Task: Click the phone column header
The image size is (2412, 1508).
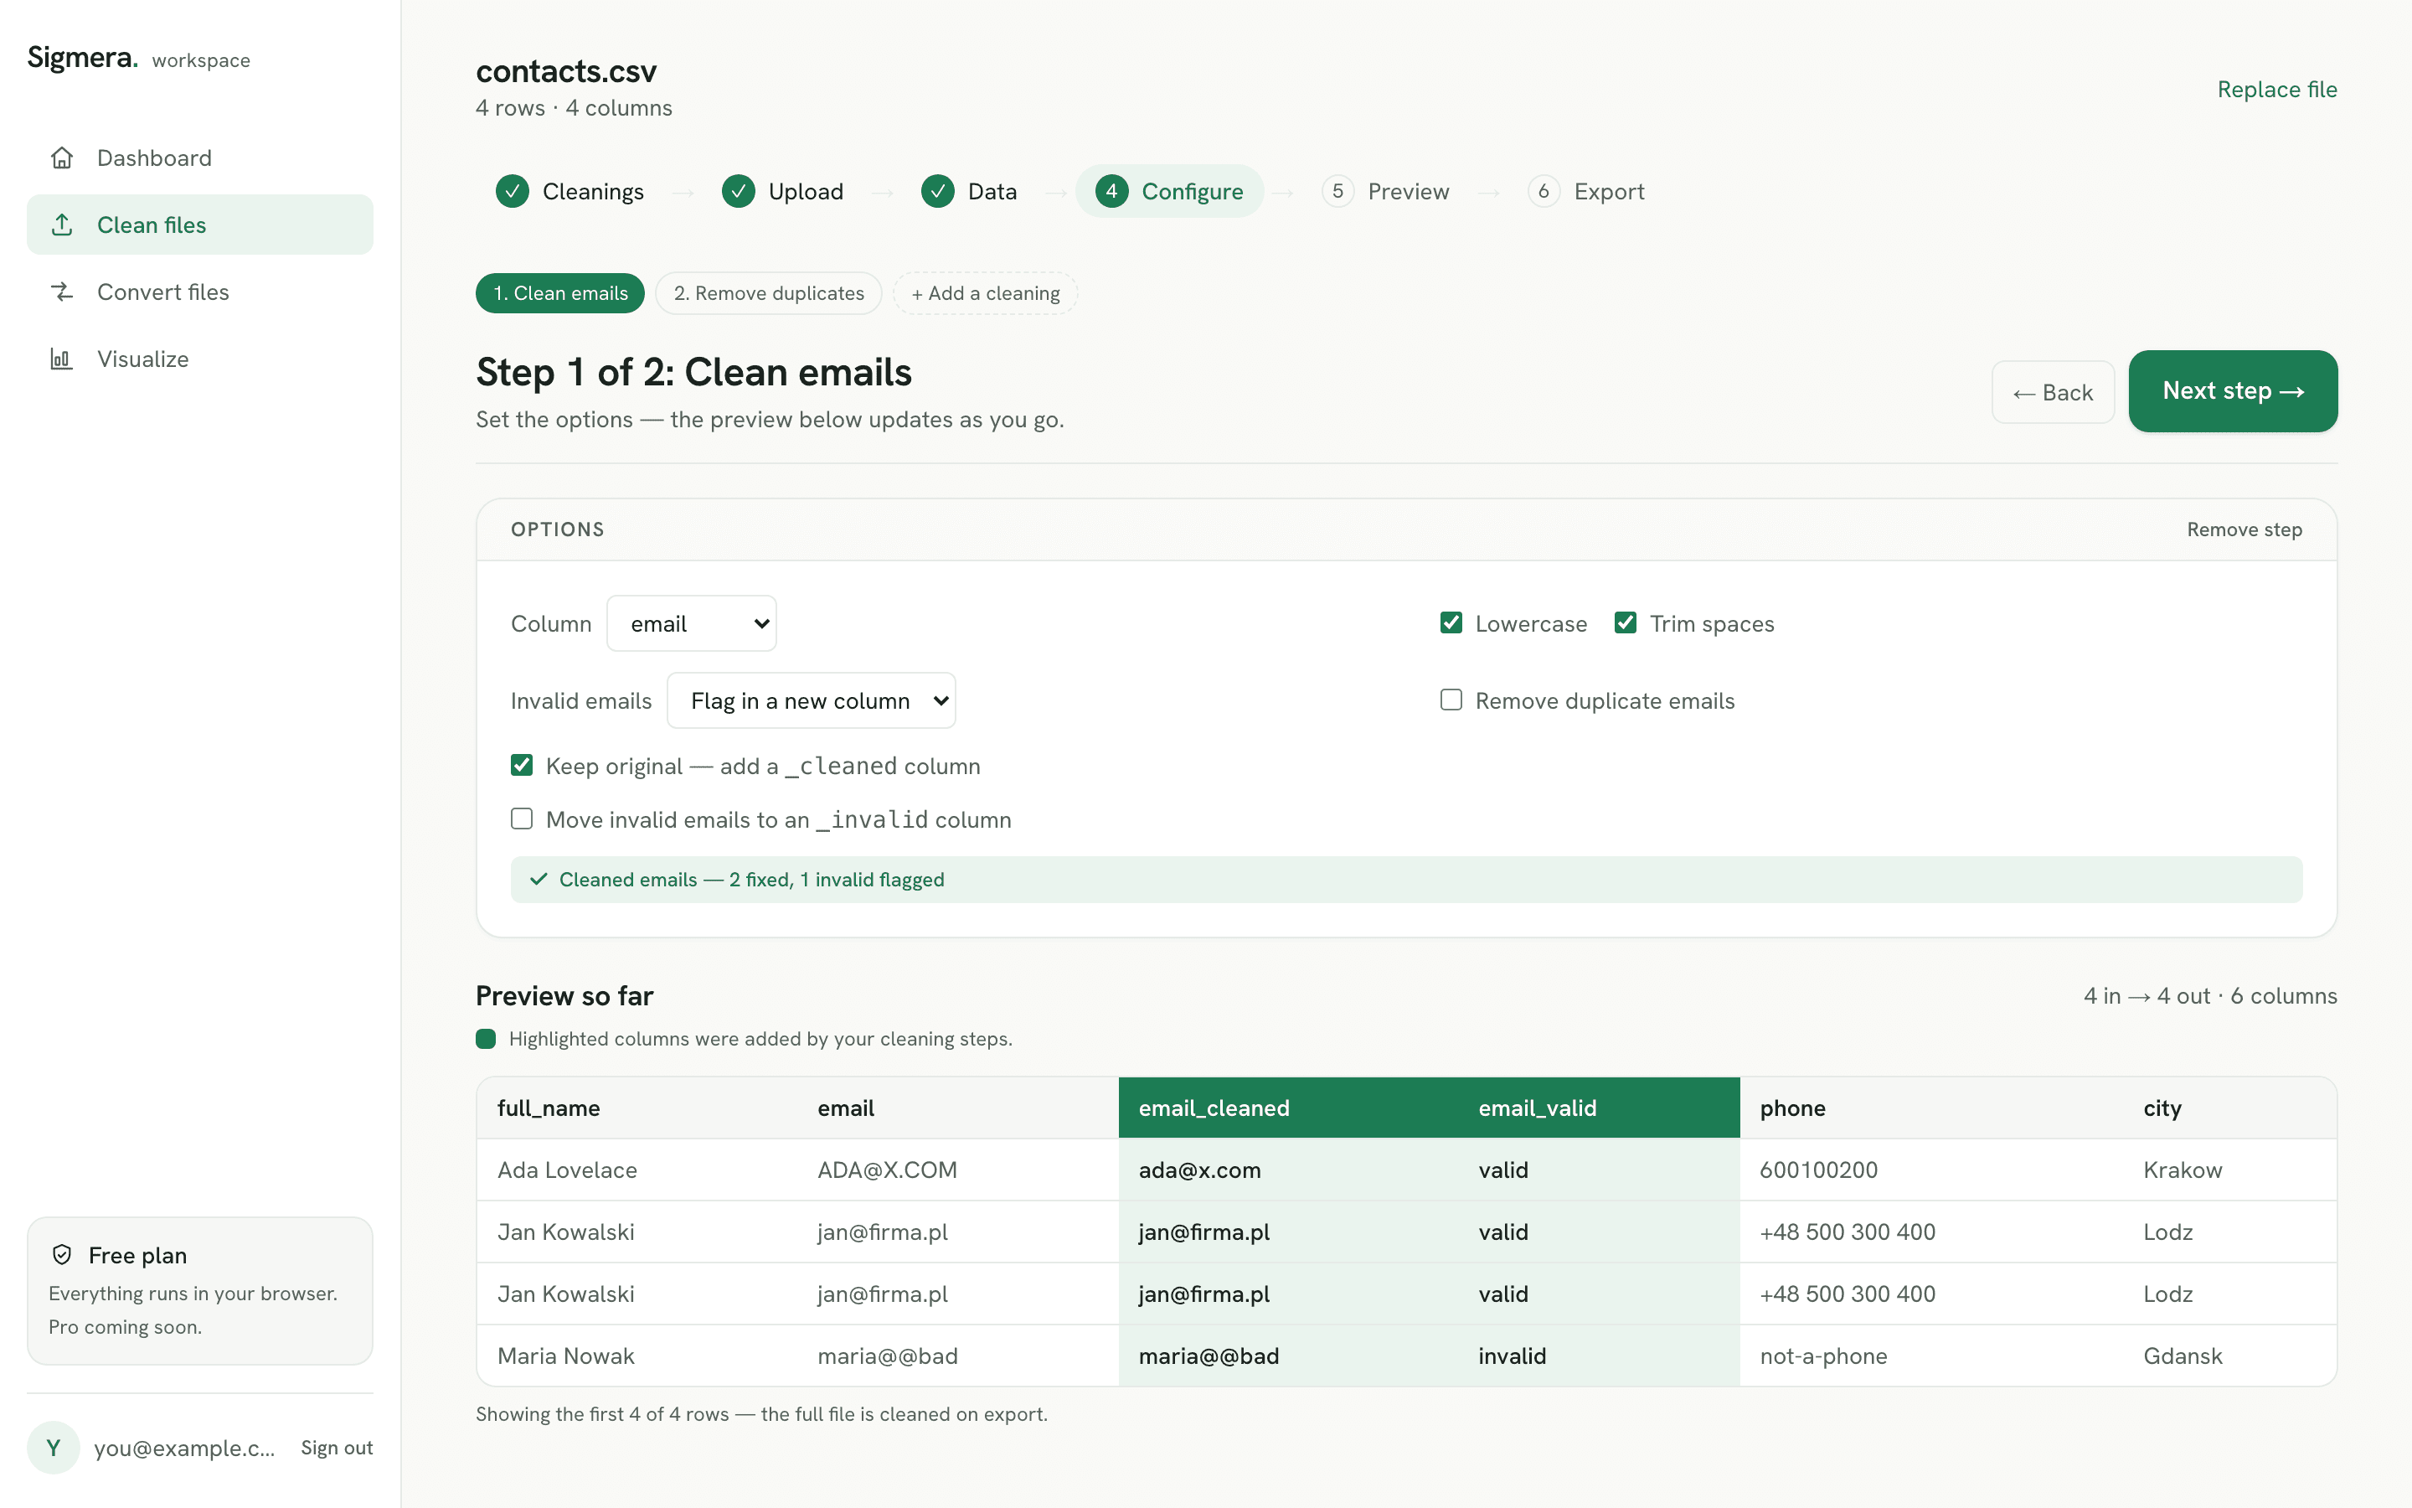Action: point(1931,1108)
